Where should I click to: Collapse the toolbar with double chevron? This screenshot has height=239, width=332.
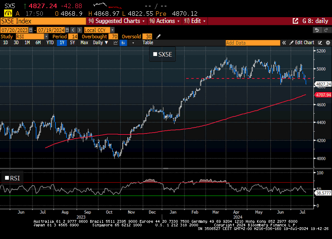tap(284, 43)
